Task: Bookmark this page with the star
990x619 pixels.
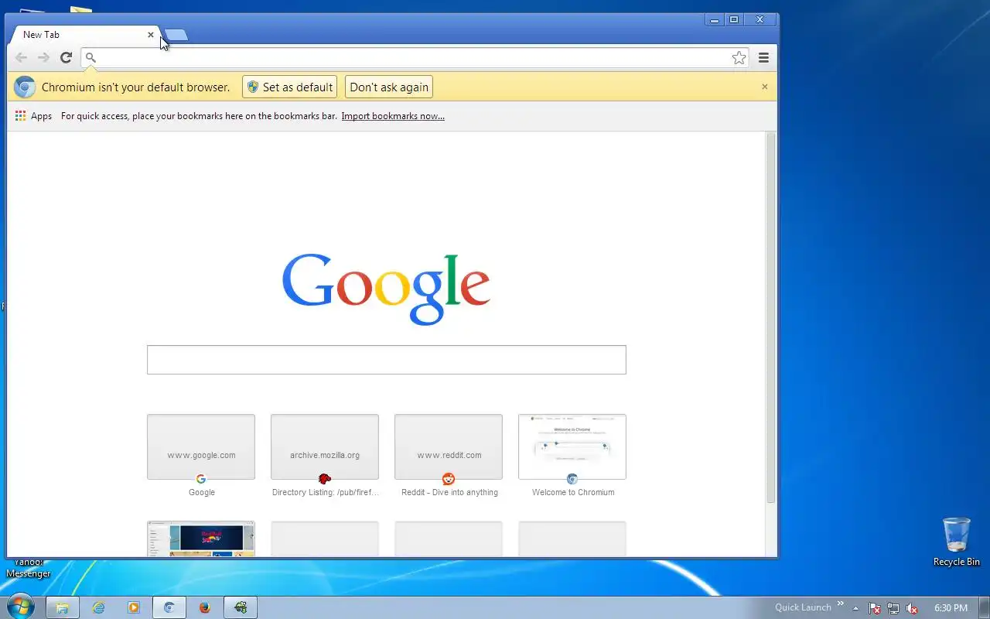Action: (x=739, y=57)
